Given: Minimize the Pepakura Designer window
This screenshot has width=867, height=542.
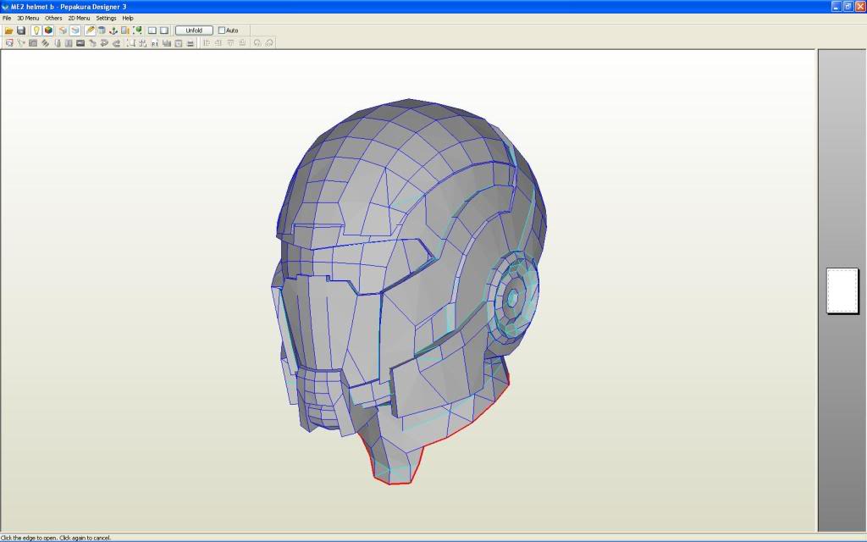Looking at the screenshot, I should tap(836, 6).
